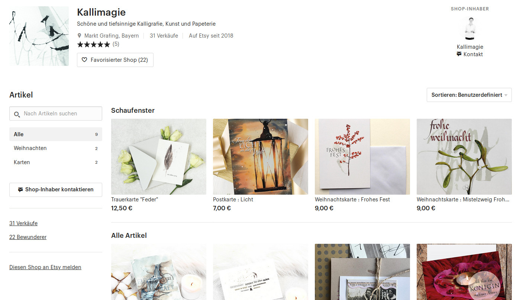Click the heart icon on Favorisierter Shop

tap(84, 60)
